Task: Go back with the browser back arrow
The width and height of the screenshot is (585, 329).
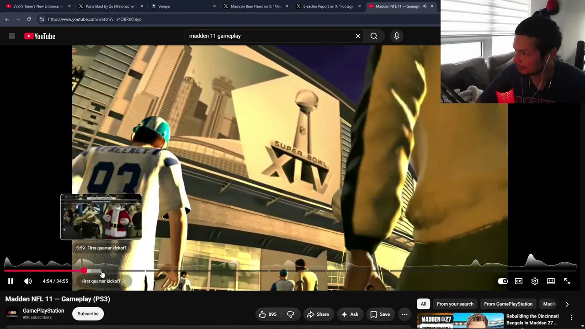Action: pos(7,19)
